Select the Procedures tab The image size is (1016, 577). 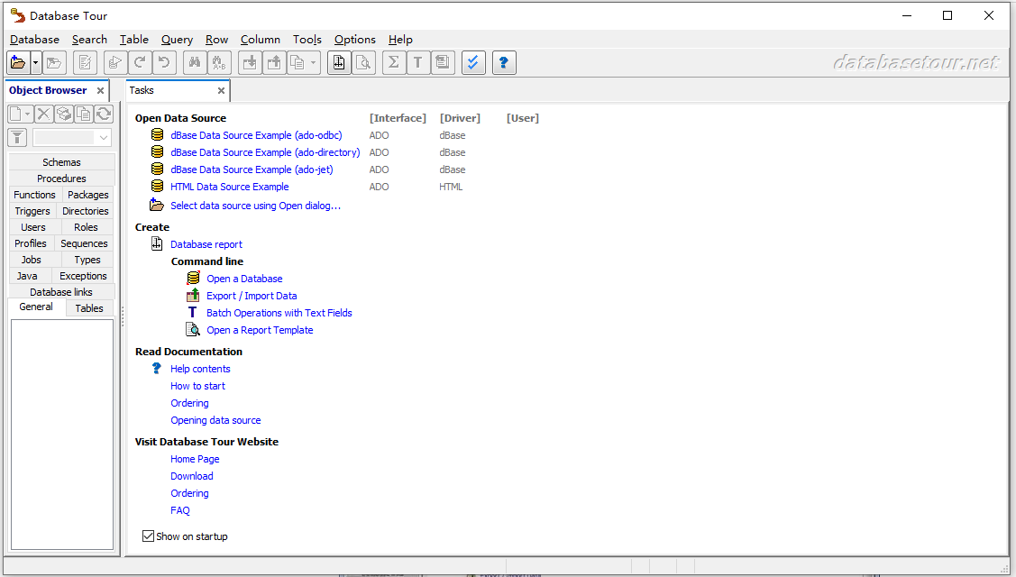coord(61,179)
